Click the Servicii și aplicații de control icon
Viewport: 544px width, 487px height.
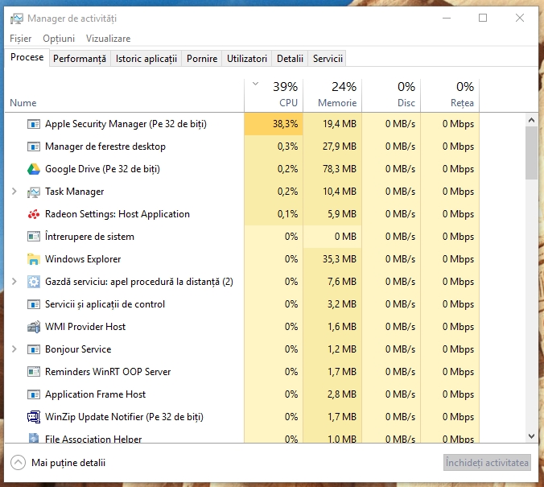click(34, 304)
